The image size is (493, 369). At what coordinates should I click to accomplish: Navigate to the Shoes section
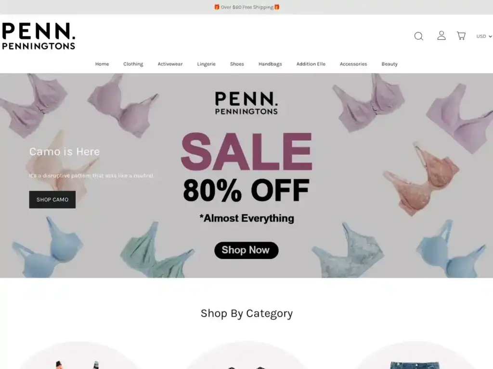pos(237,64)
